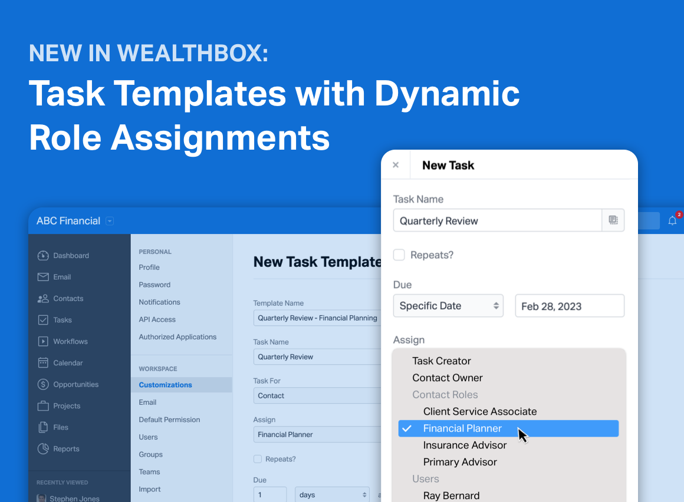This screenshot has height=502, width=684.
Task: Click the Stephen Jones recently viewed entry
Action: coord(68,498)
